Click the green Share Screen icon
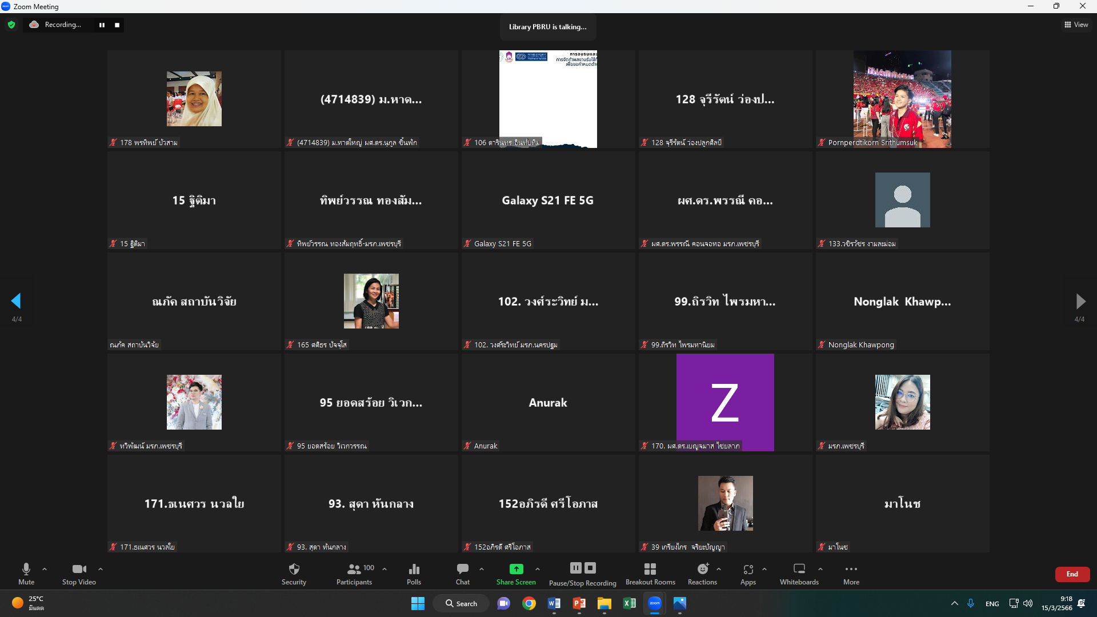The image size is (1097, 617). [516, 569]
